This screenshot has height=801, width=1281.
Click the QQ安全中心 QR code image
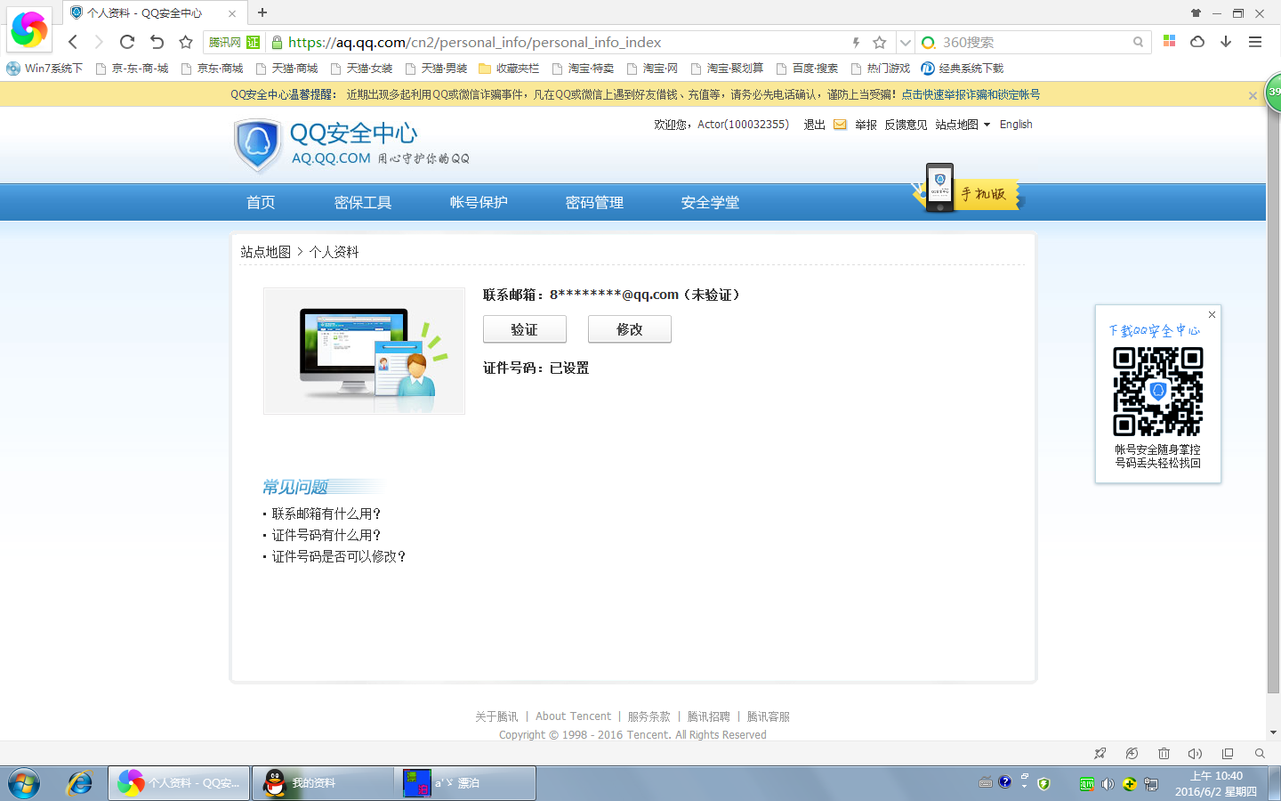pos(1158,392)
